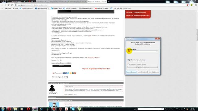Click the taskbar clock showing date

click(192, 109)
